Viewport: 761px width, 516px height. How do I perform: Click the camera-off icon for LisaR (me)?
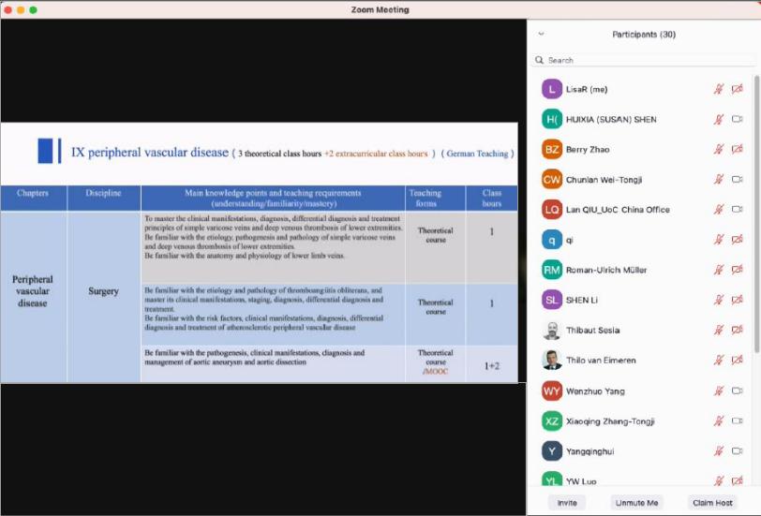[x=738, y=89]
